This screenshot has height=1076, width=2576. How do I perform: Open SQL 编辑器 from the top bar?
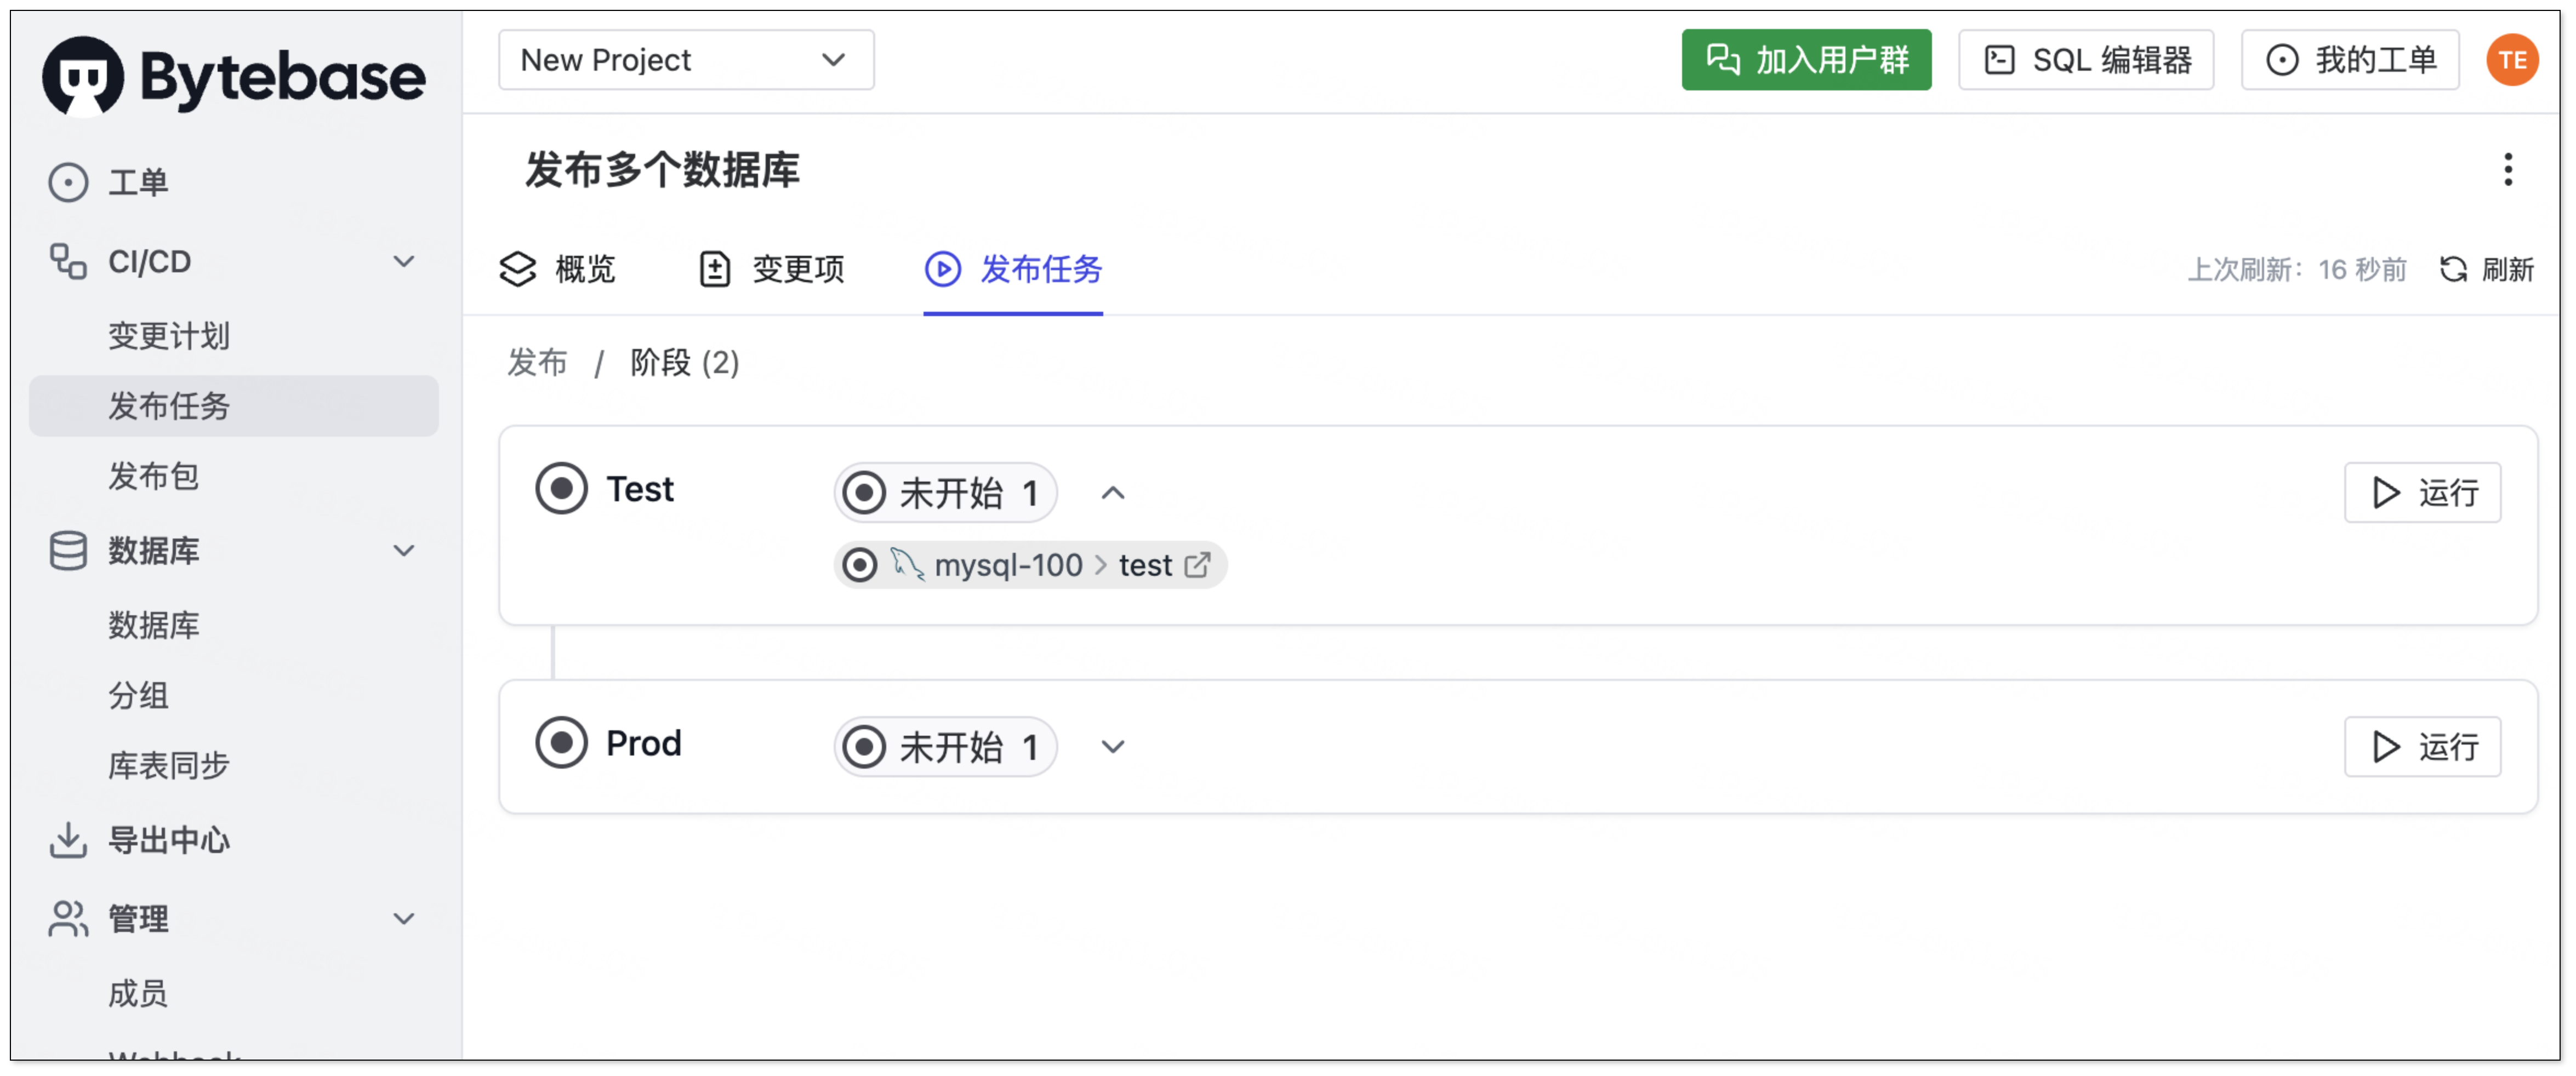pos(2086,60)
